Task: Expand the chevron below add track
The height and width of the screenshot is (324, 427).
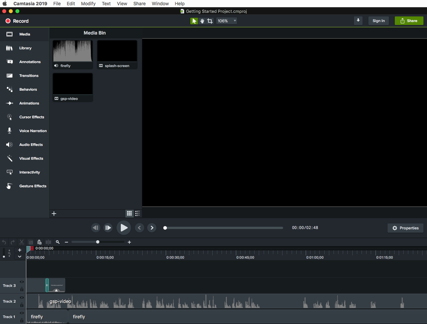Action: 19,257
